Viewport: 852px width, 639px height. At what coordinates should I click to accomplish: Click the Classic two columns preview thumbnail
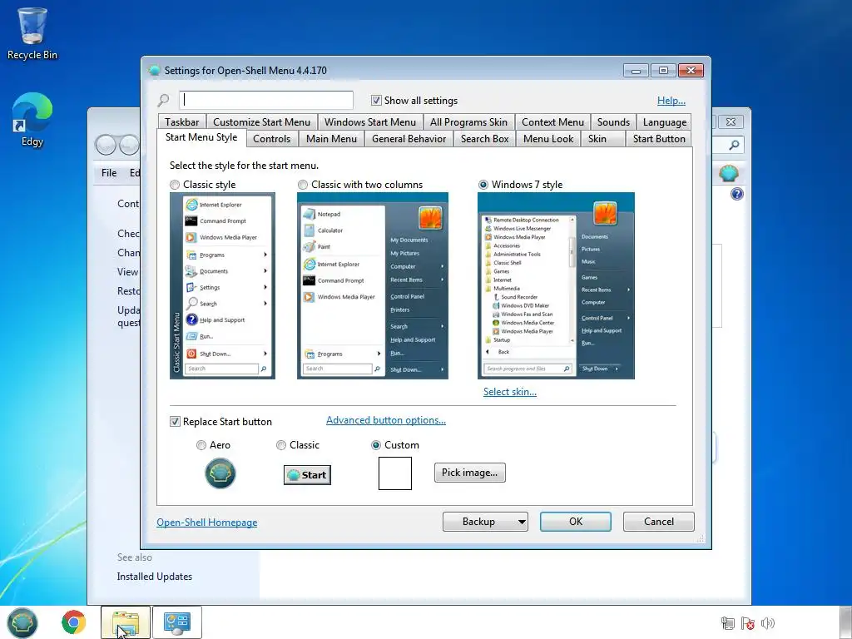pos(373,286)
